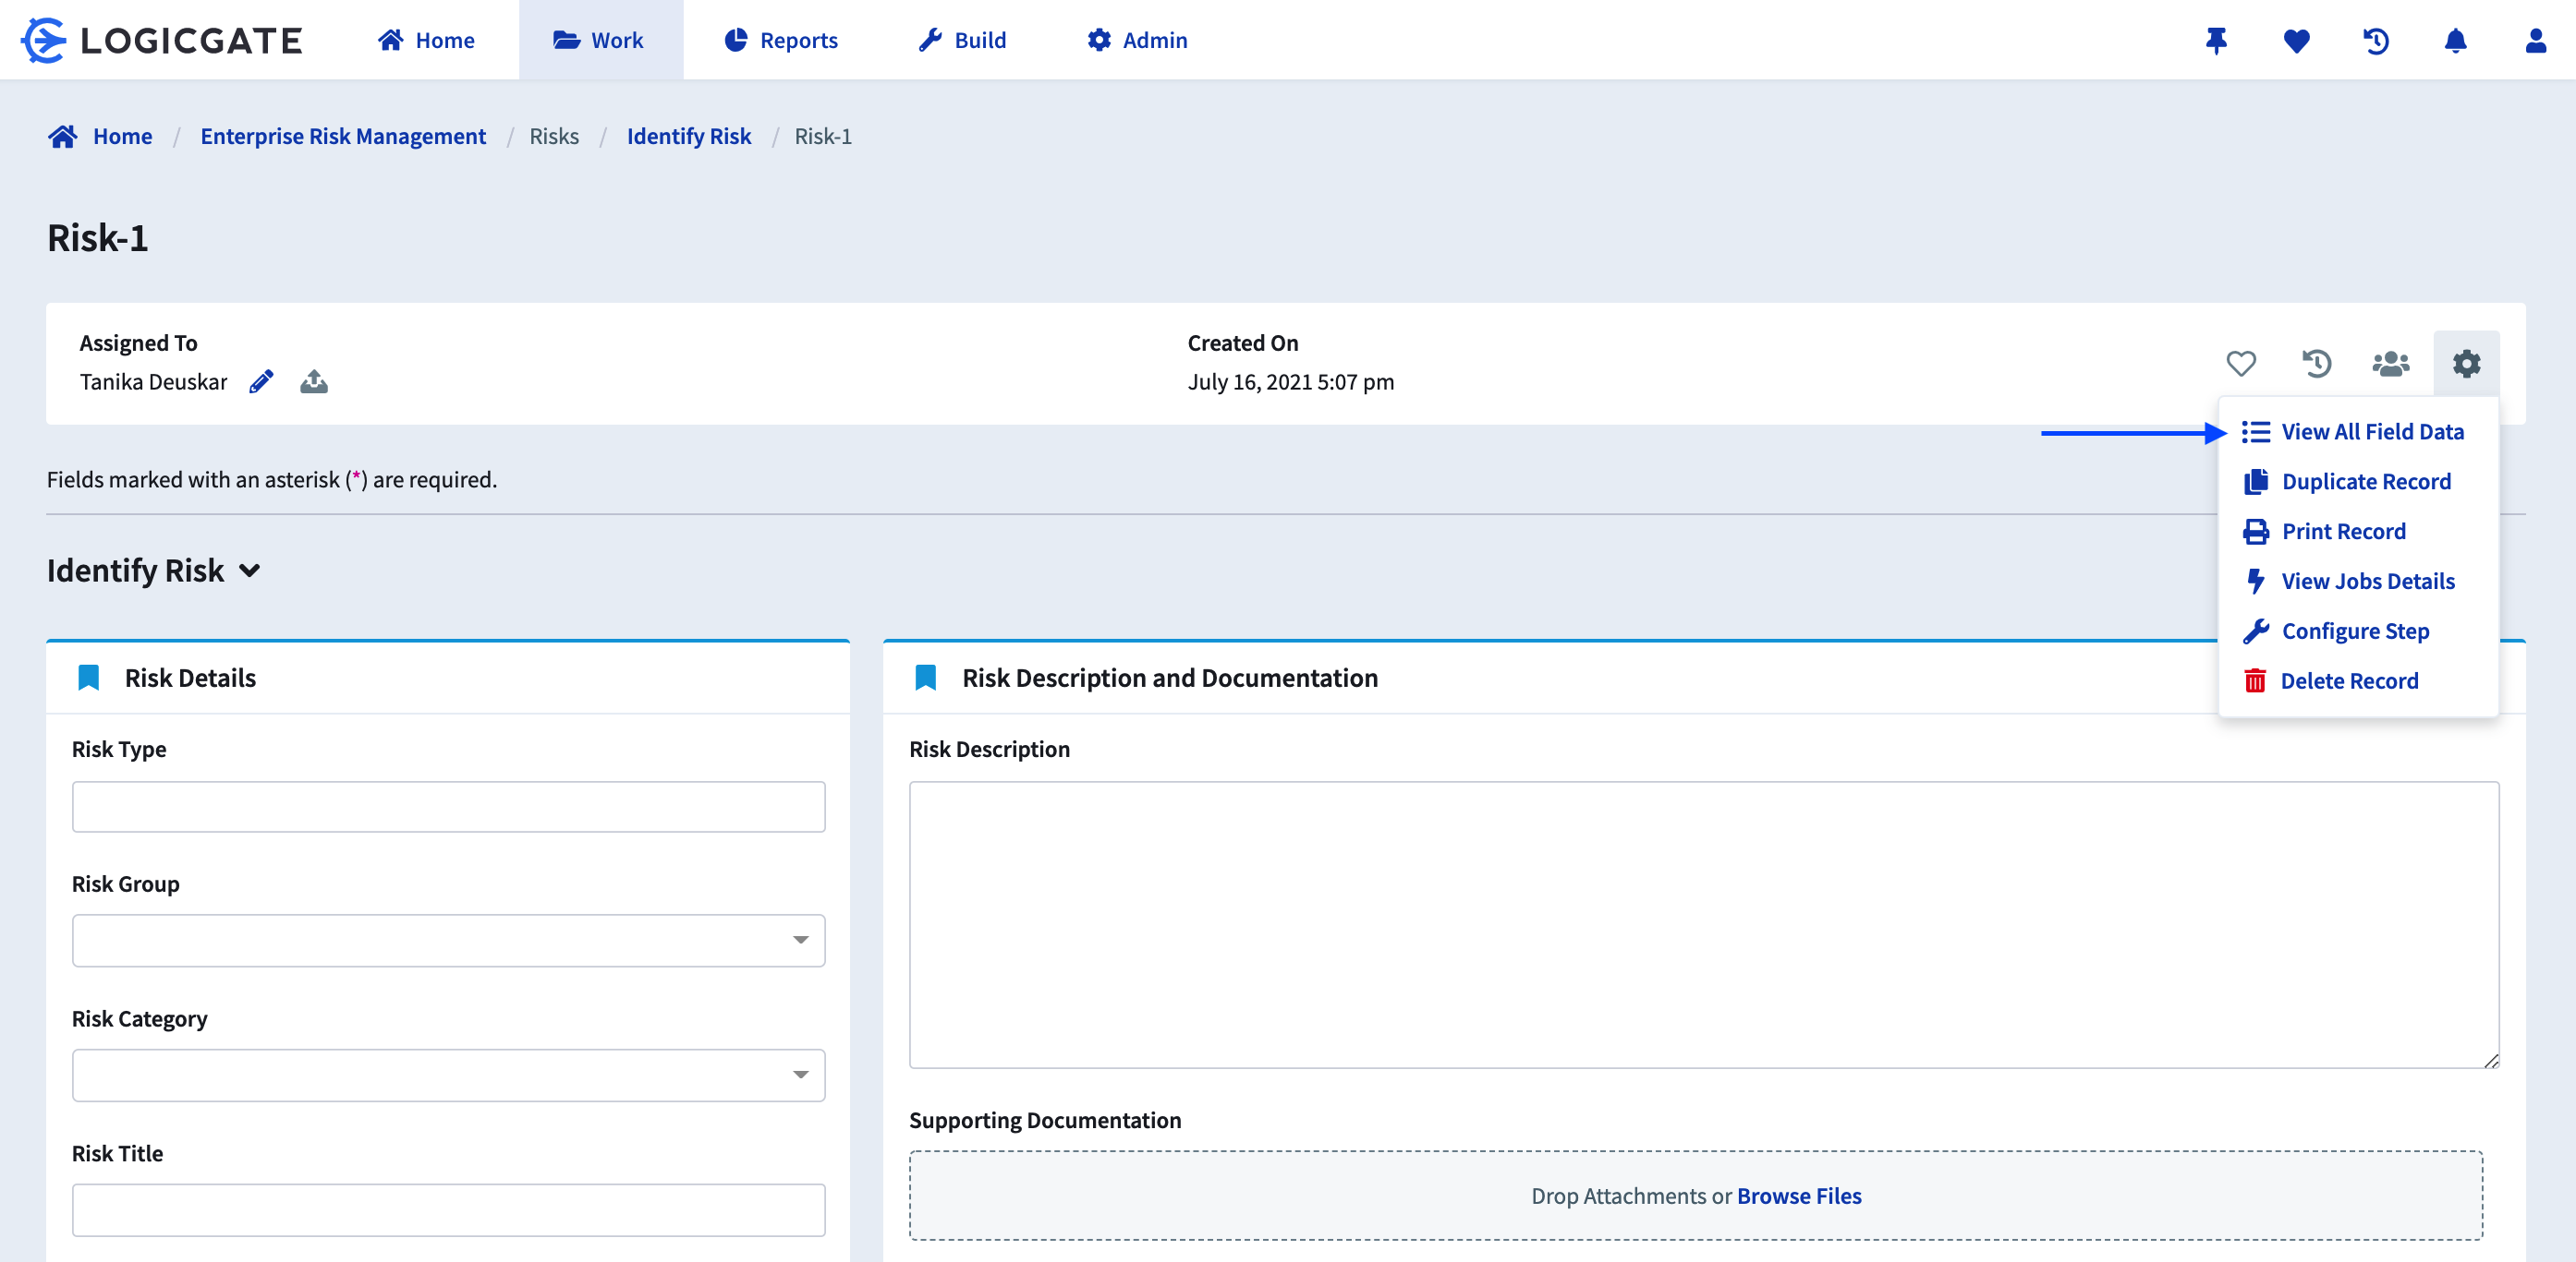Click the pencil icon to edit assignee
Screen dimensions: 2576x1262
tap(261, 381)
